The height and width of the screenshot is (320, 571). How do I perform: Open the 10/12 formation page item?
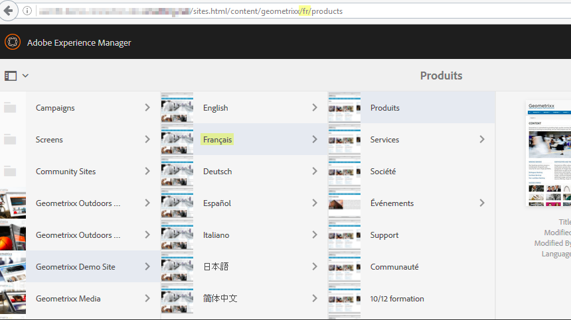(397, 299)
